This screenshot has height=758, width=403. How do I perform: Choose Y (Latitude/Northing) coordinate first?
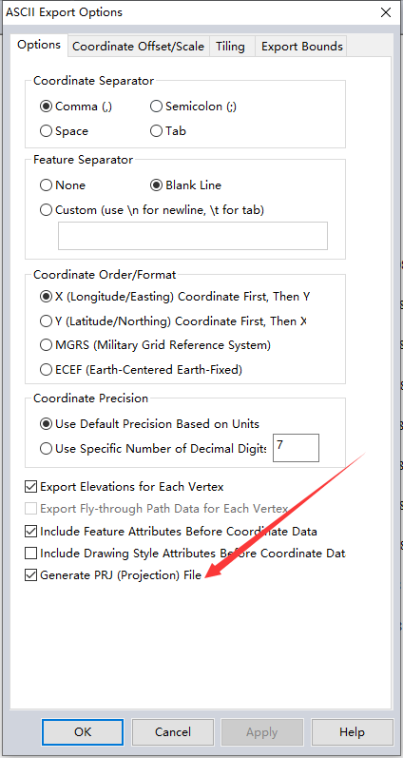tap(174, 321)
